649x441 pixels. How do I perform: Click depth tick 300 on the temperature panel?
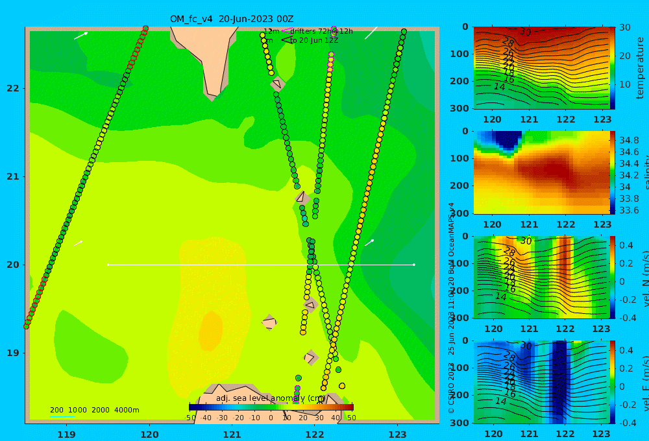[459, 108]
